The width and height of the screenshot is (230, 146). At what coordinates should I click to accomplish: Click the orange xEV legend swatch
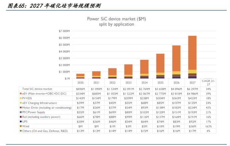point(21,94)
